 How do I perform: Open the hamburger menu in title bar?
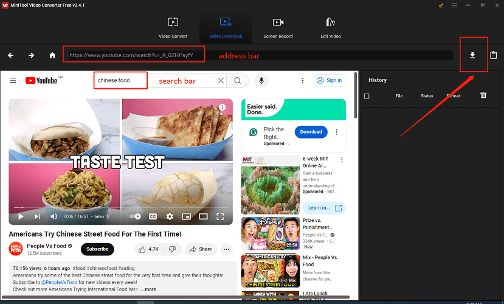454,5
